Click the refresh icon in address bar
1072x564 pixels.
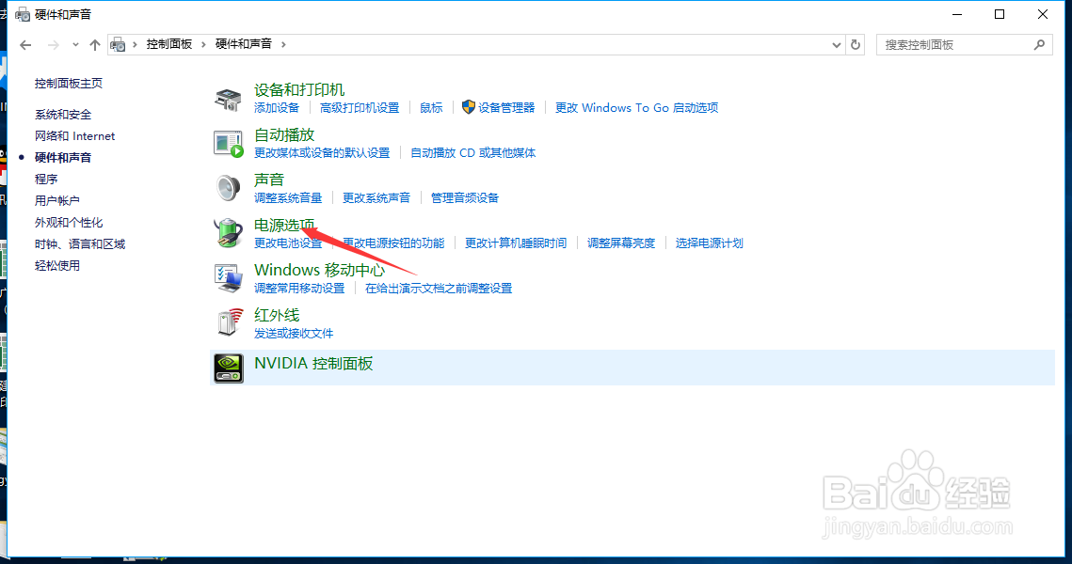pos(855,44)
